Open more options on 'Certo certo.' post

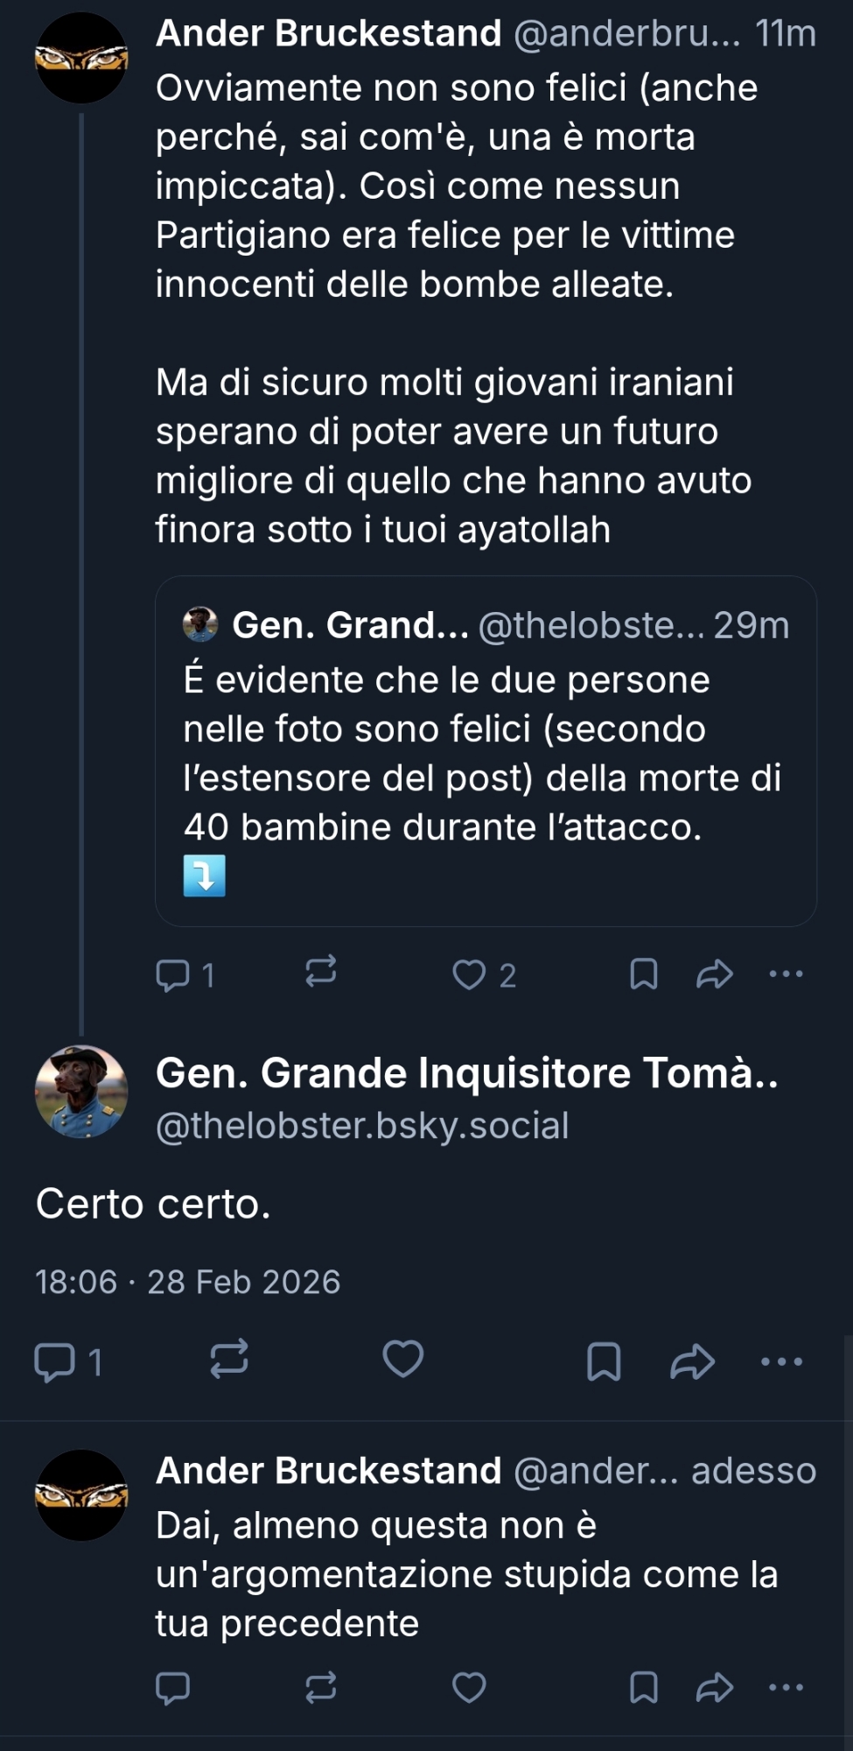click(x=781, y=1361)
